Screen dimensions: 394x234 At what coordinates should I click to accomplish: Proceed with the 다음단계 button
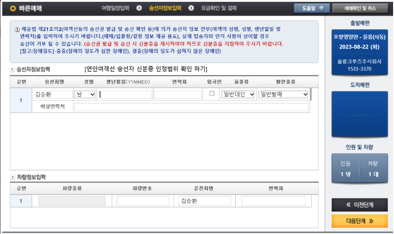click(x=360, y=221)
